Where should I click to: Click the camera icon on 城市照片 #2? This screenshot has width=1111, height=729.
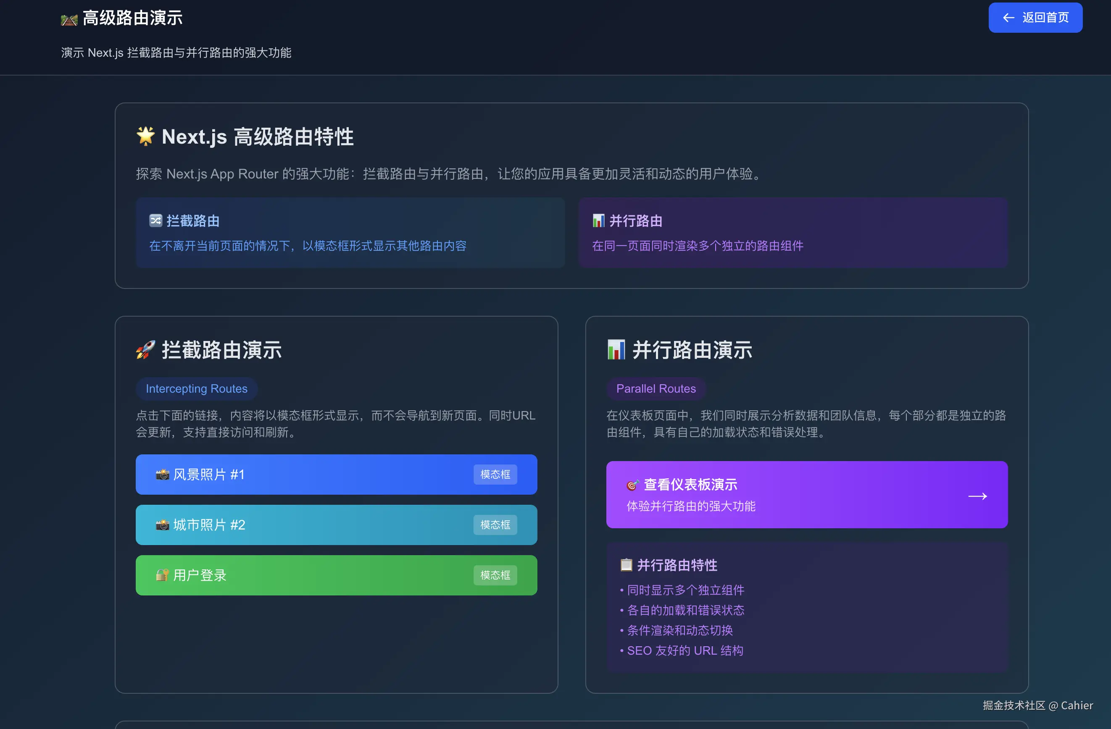click(162, 525)
